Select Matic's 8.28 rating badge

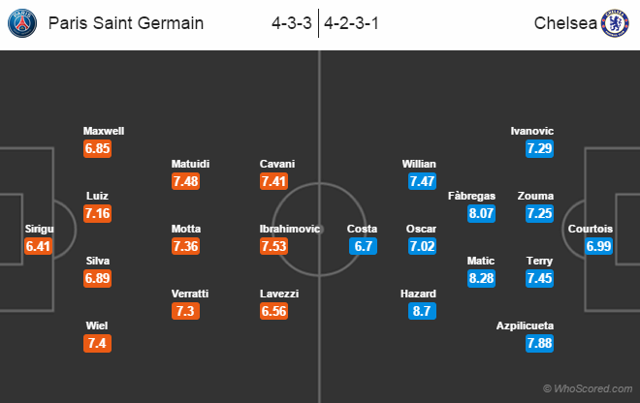[481, 278]
